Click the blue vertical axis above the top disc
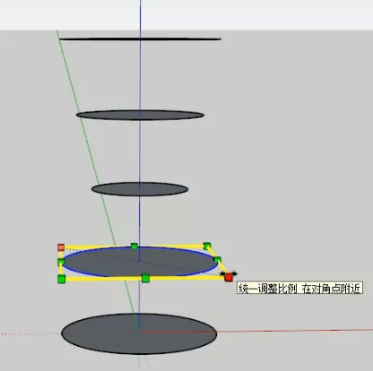Viewport: 373px width, 371px height. pyautogui.click(x=140, y=18)
